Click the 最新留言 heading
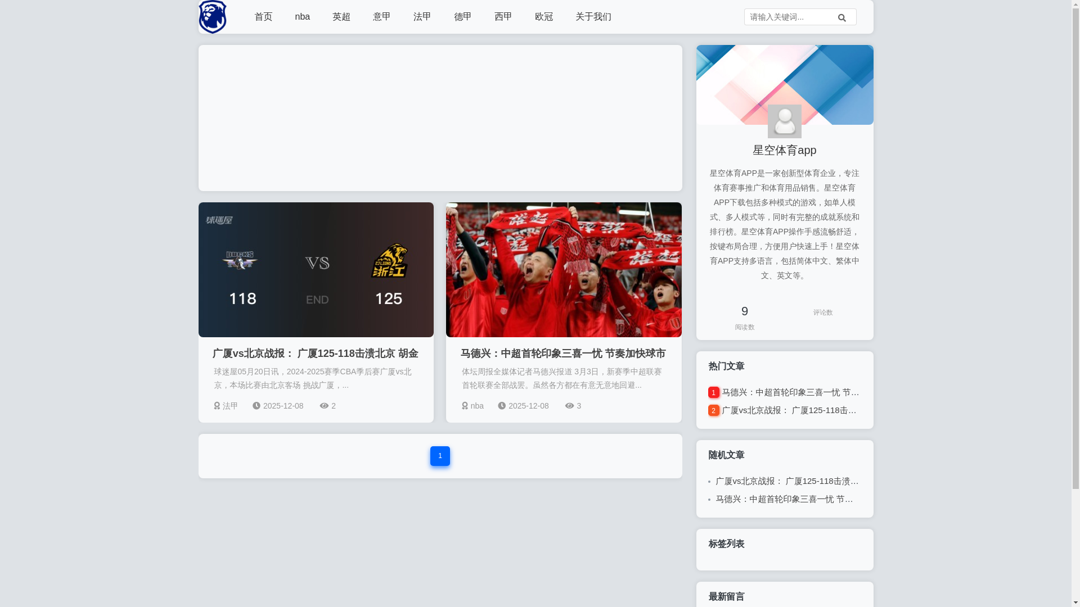 tap(726, 597)
